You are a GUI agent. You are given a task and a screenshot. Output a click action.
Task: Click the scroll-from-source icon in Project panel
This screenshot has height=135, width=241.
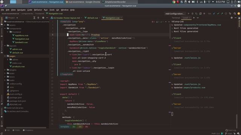34,18
